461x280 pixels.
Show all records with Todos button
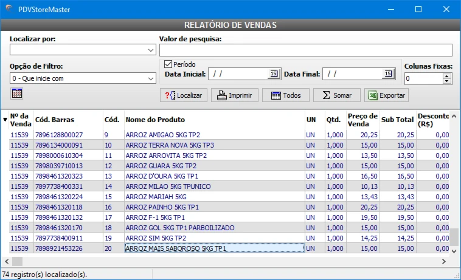coord(286,95)
